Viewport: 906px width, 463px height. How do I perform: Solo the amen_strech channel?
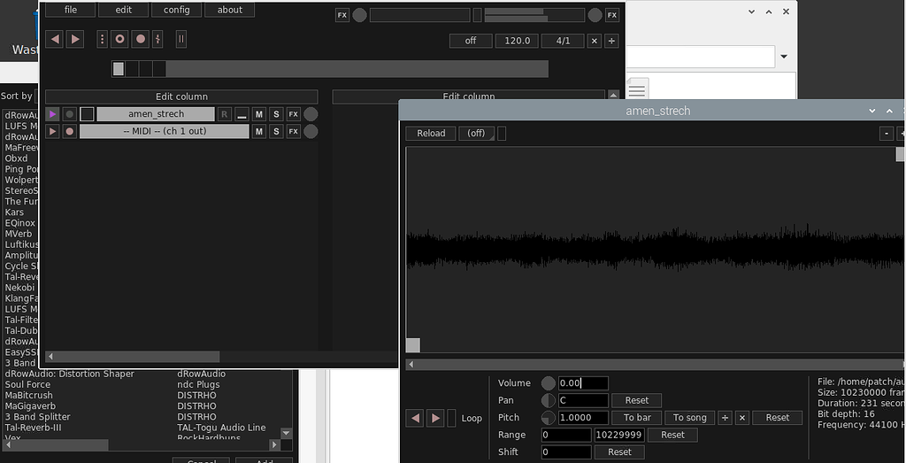[x=276, y=114]
